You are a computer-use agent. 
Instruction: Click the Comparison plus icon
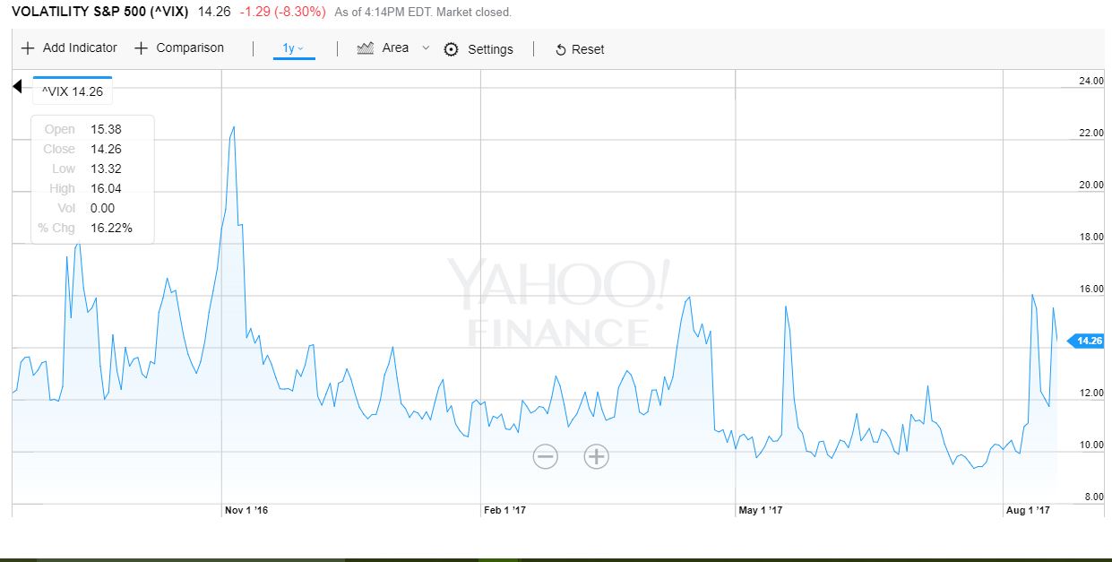point(141,48)
